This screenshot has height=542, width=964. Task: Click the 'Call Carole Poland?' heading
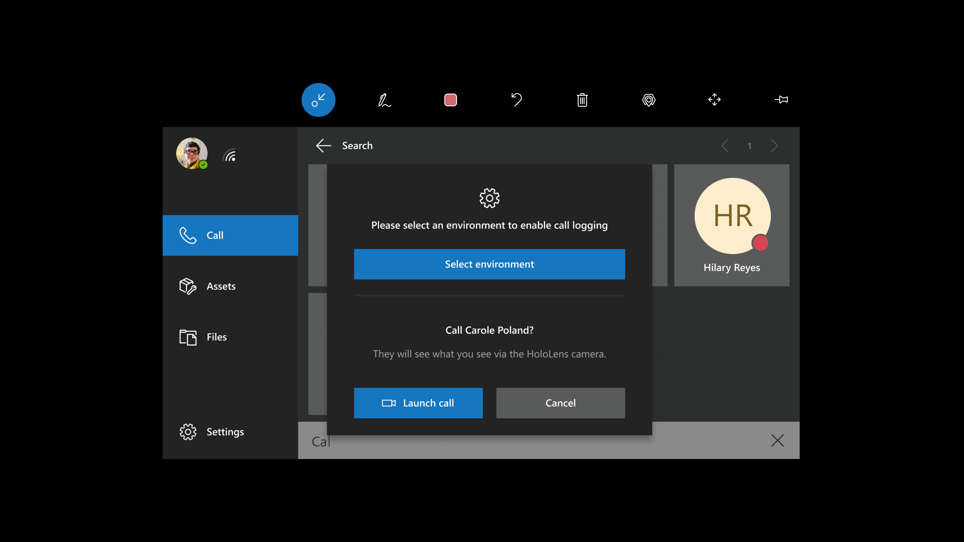click(x=490, y=330)
